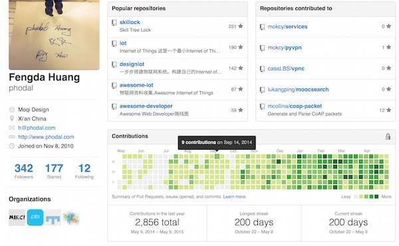This screenshot has width=399, height=246.
Task: Open the mokcy/pyvpn repository link
Action: click(285, 48)
